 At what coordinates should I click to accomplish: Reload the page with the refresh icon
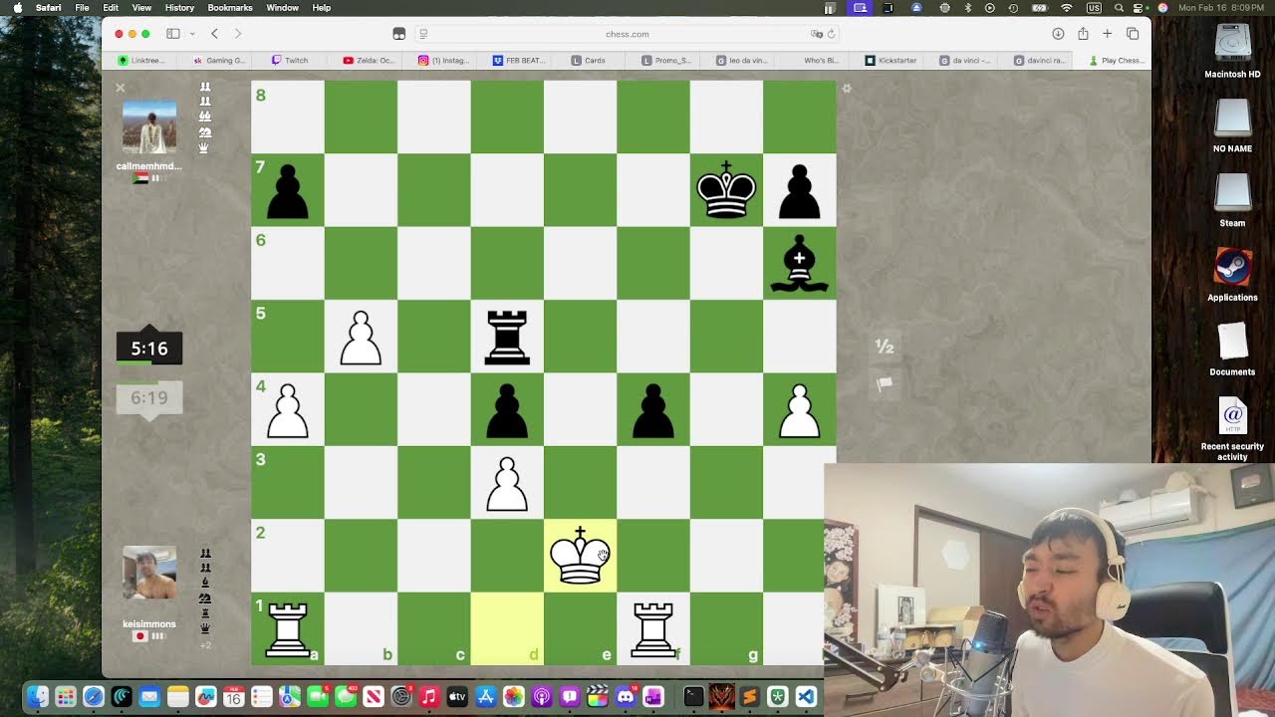pyautogui.click(x=832, y=34)
